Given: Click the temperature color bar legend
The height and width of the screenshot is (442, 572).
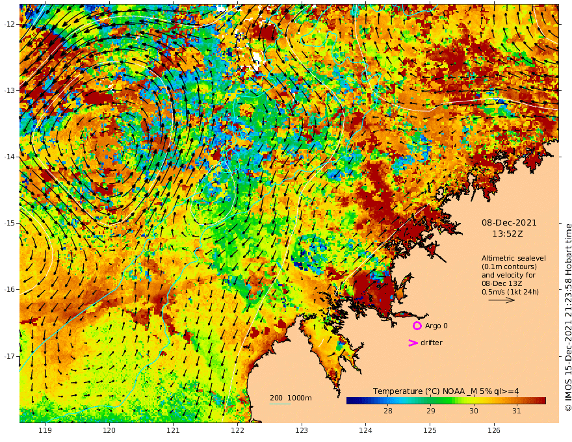Looking at the screenshot, I should 446,401.
